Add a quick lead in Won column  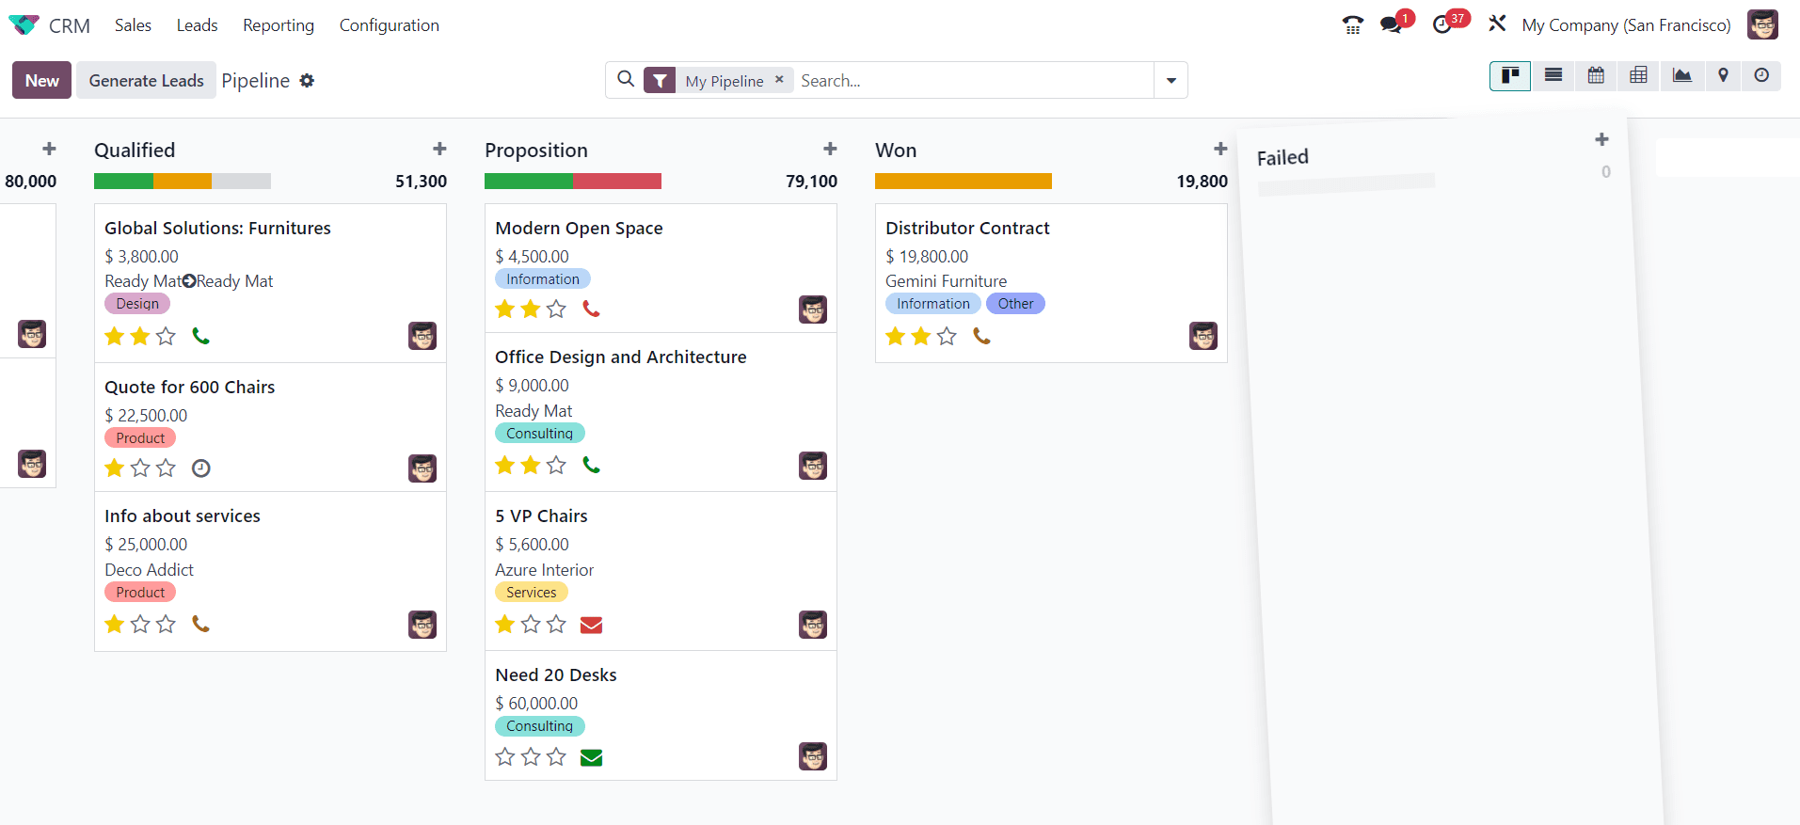tap(1220, 149)
